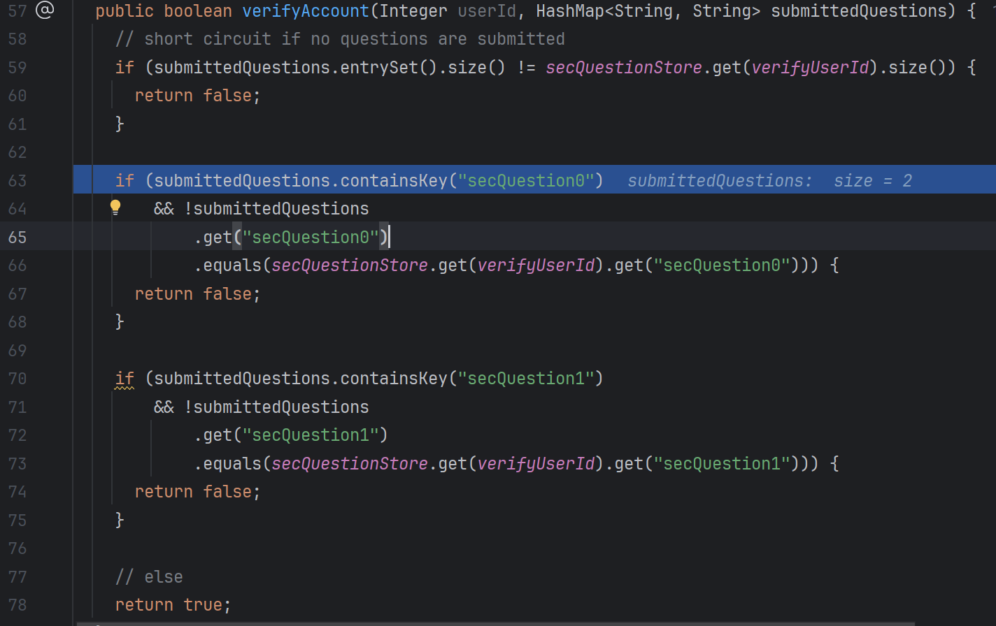Click the @ gutter icon beside line 57
Viewport: 996px width, 626px height.
tap(44, 10)
